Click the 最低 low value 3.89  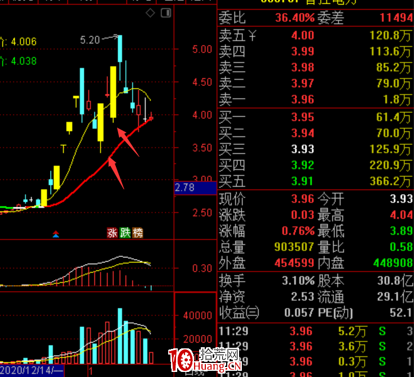[401, 231]
